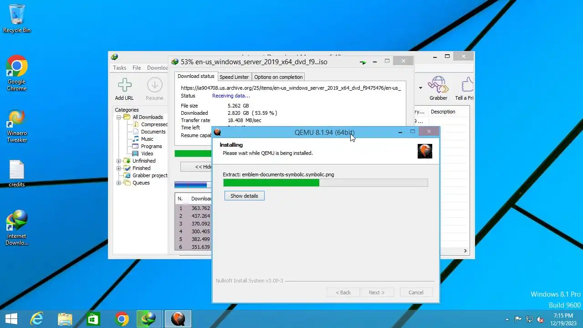This screenshot has width=583, height=328.
Task: Show hidden tray icons arrow
Action: pos(507,319)
